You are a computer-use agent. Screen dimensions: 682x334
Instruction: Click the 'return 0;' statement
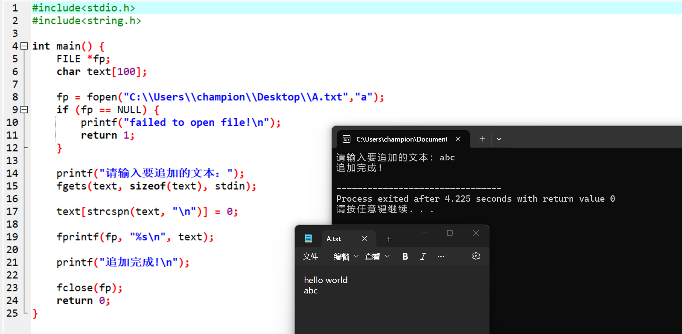click(x=83, y=300)
